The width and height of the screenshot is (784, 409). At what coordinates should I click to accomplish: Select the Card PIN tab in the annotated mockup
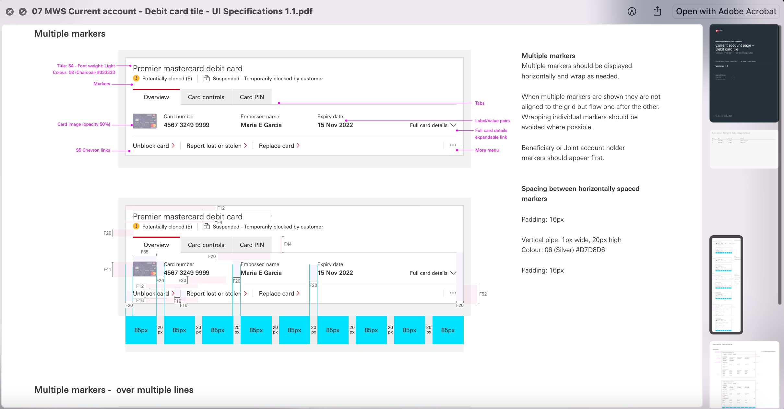click(x=252, y=97)
